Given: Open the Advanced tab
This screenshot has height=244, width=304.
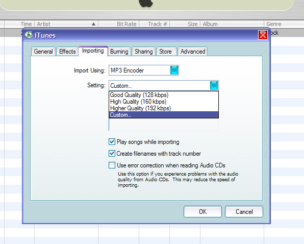Looking at the screenshot, I should point(193,52).
